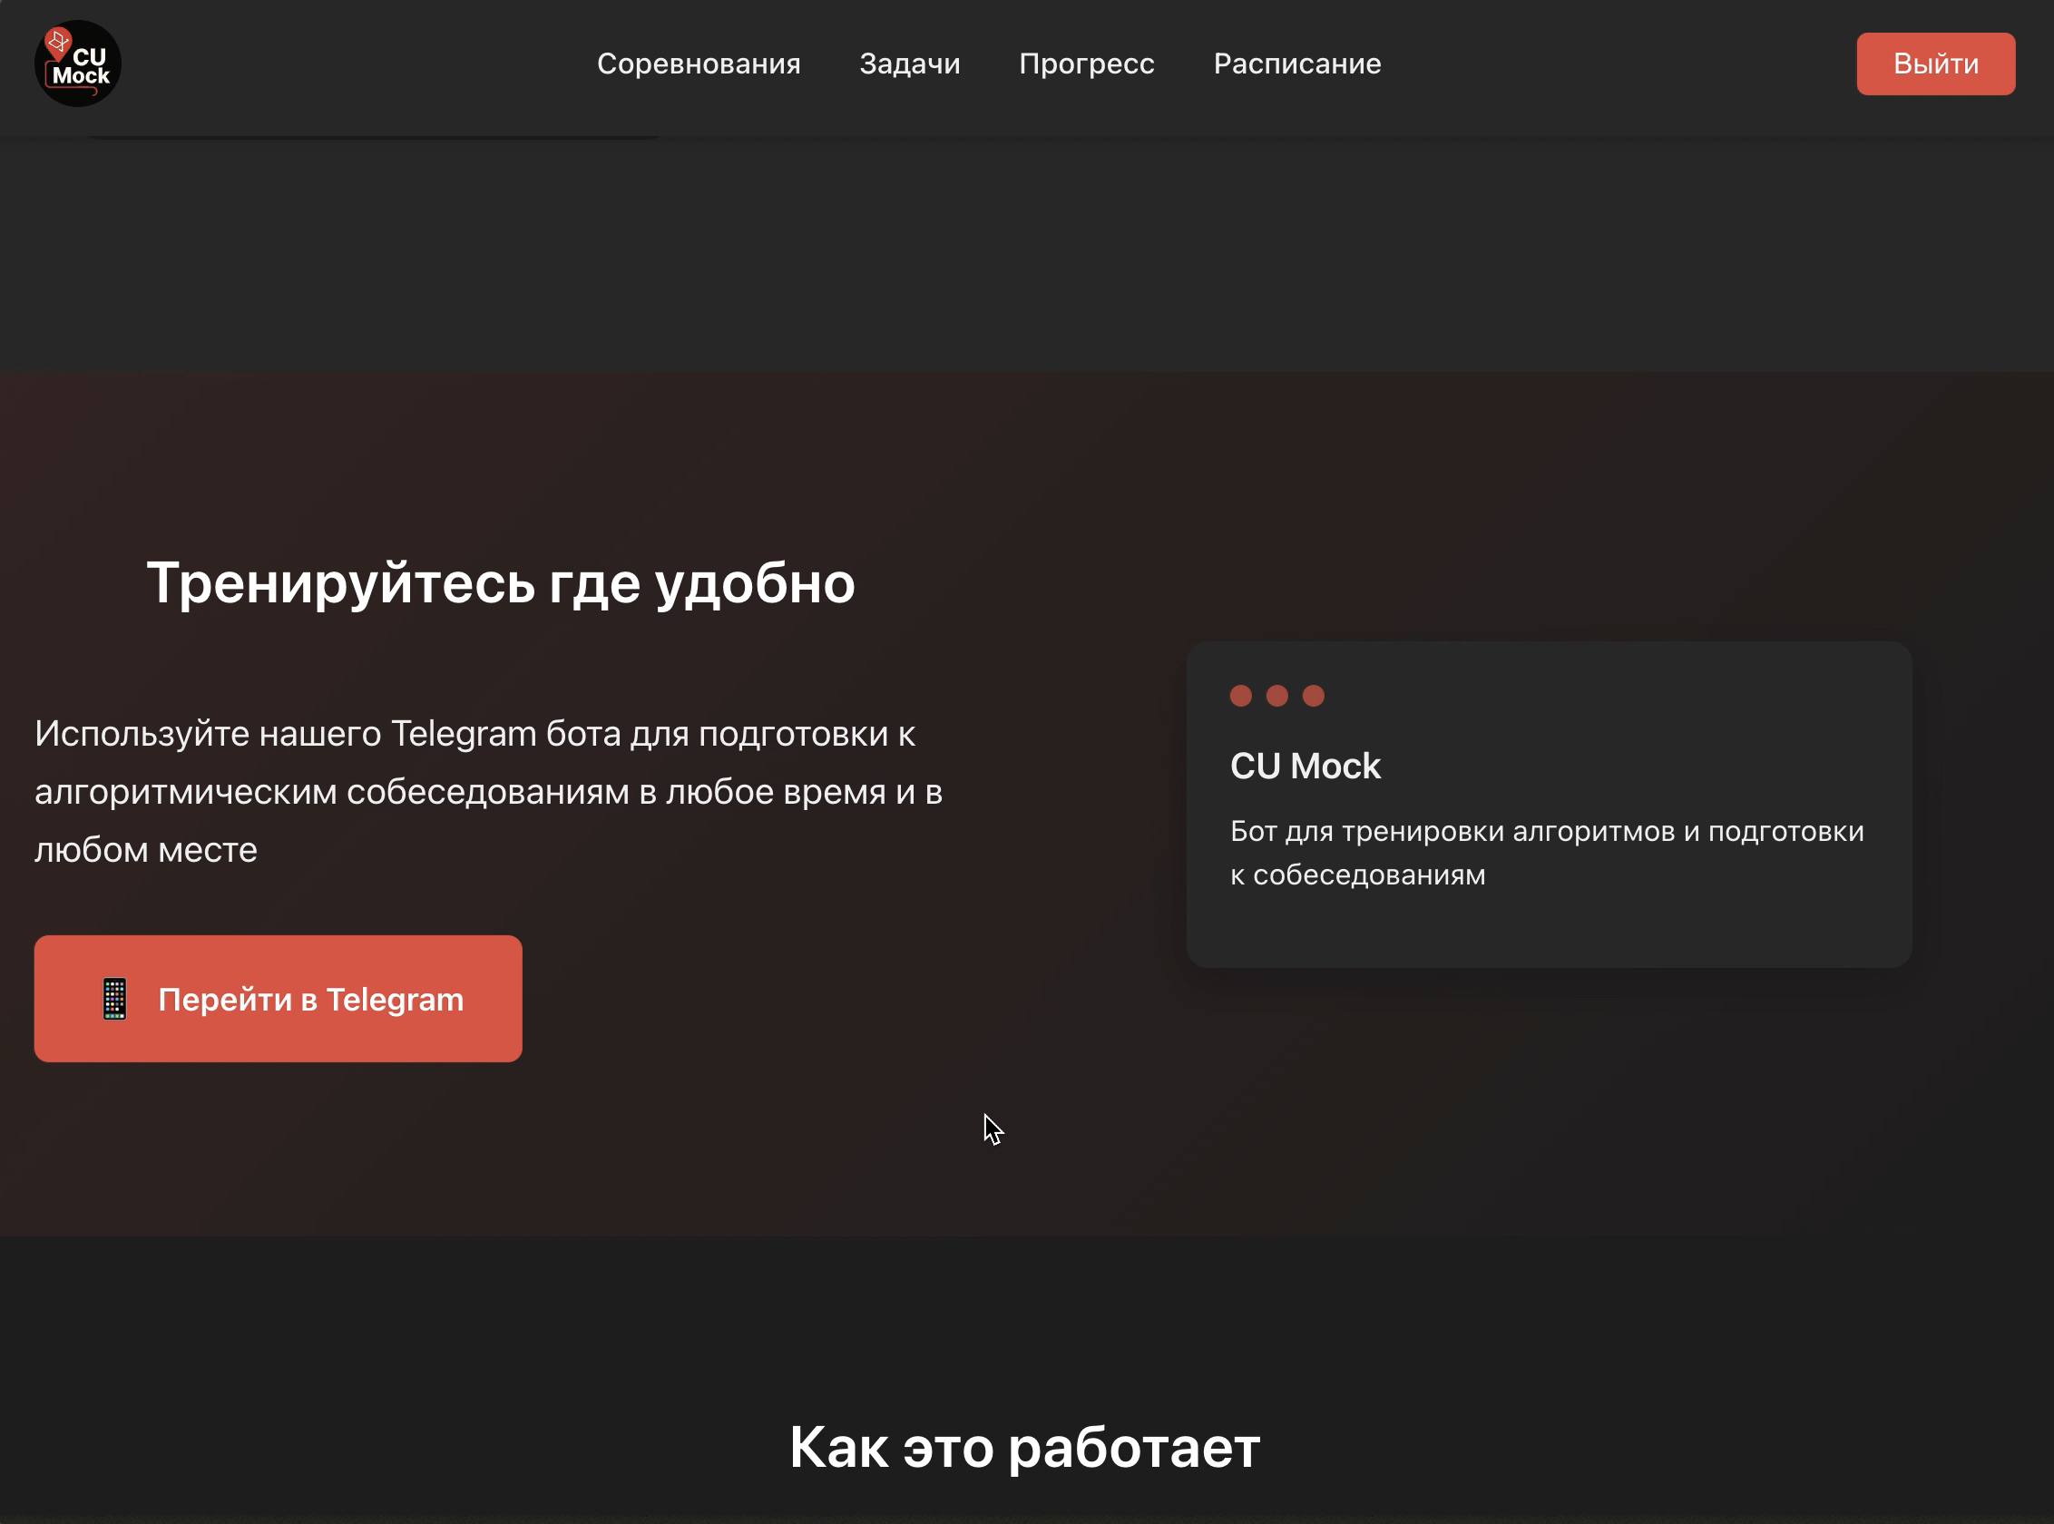Click the bot description text inside the card
The image size is (2054, 1524).
[x=1547, y=853]
